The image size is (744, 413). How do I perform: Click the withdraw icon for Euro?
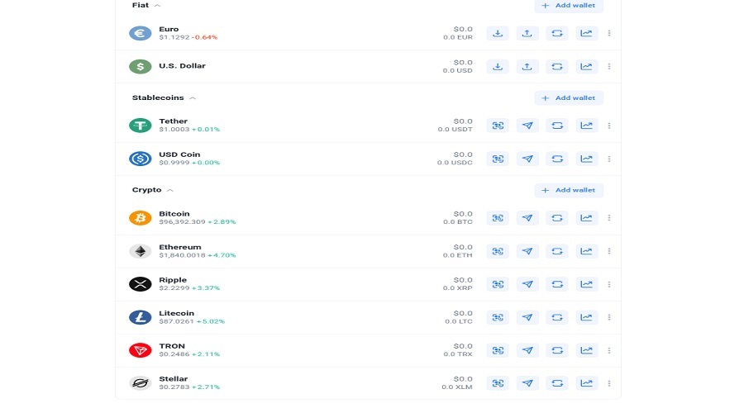coord(527,33)
